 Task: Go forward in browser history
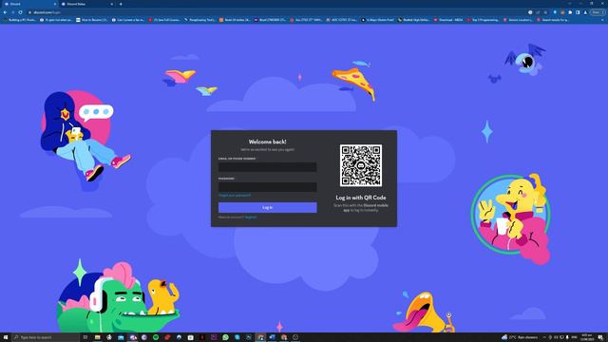click(x=12, y=12)
